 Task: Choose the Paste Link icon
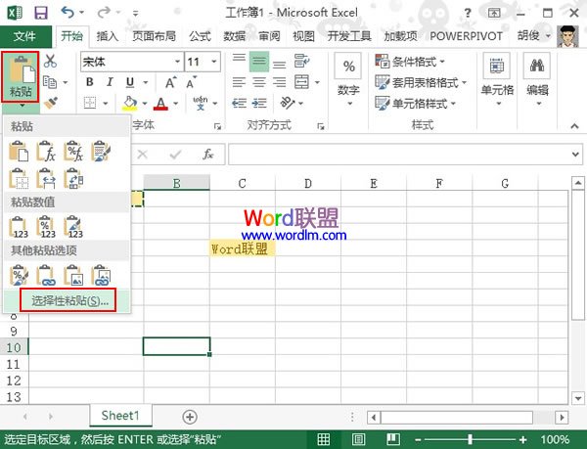[46, 275]
